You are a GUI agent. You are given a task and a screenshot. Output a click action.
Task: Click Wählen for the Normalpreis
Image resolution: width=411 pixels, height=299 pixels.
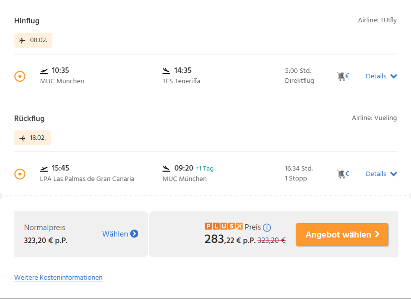[x=120, y=234]
